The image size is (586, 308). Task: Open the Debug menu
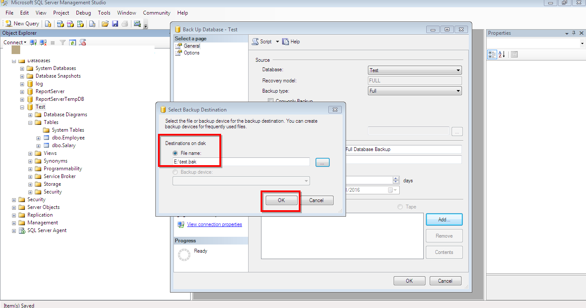click(84, 13)
